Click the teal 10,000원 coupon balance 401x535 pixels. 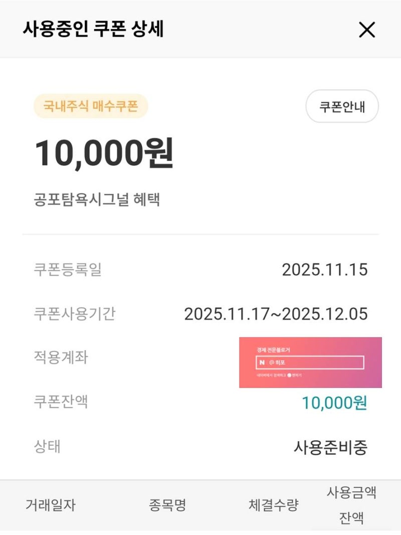click(334, 403)
